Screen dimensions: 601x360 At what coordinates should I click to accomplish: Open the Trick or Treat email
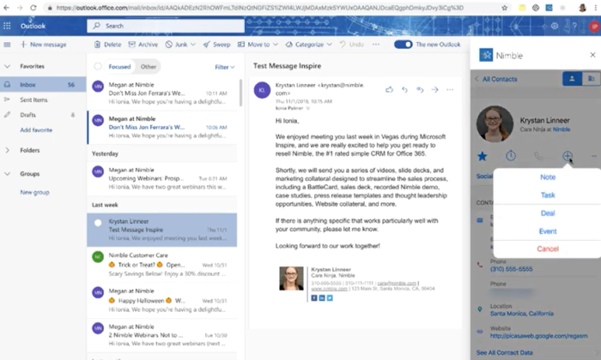(x=161, y=265)
